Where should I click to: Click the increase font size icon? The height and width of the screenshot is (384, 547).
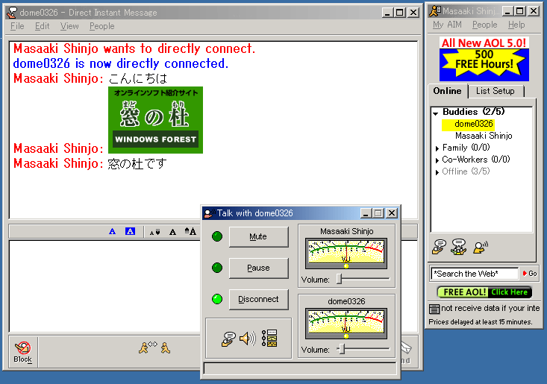pos(190,231)
